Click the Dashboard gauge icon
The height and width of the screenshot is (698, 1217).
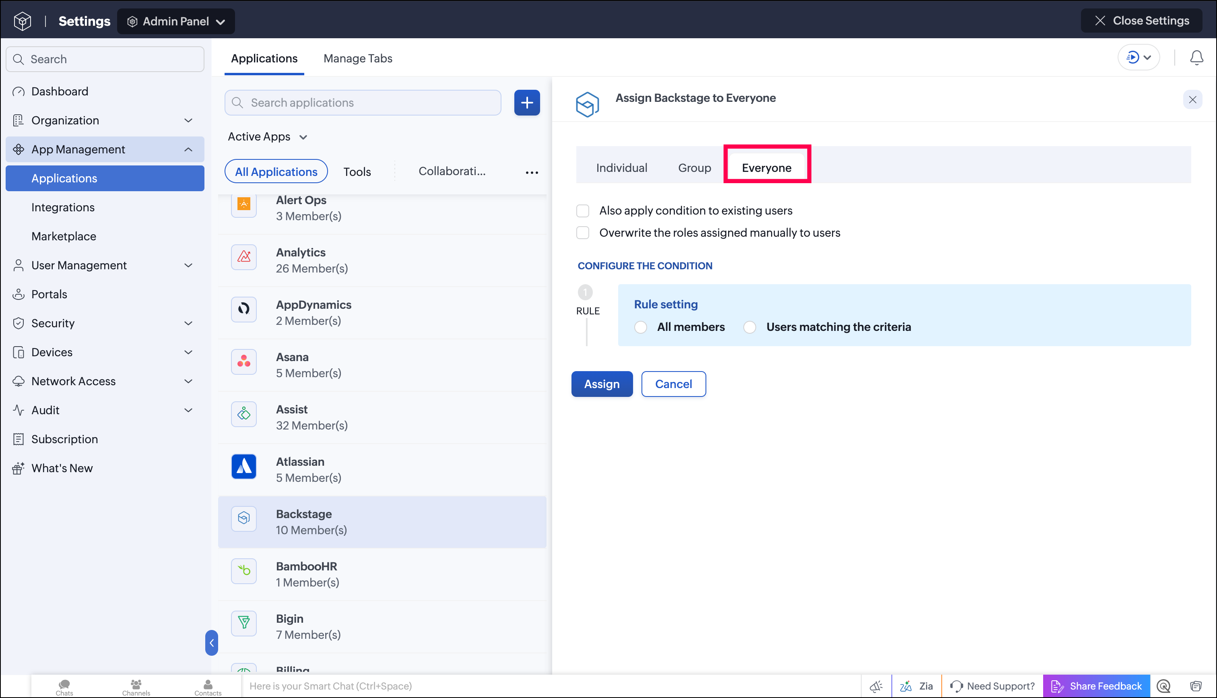pyautogui.click(x=18, y=91)
